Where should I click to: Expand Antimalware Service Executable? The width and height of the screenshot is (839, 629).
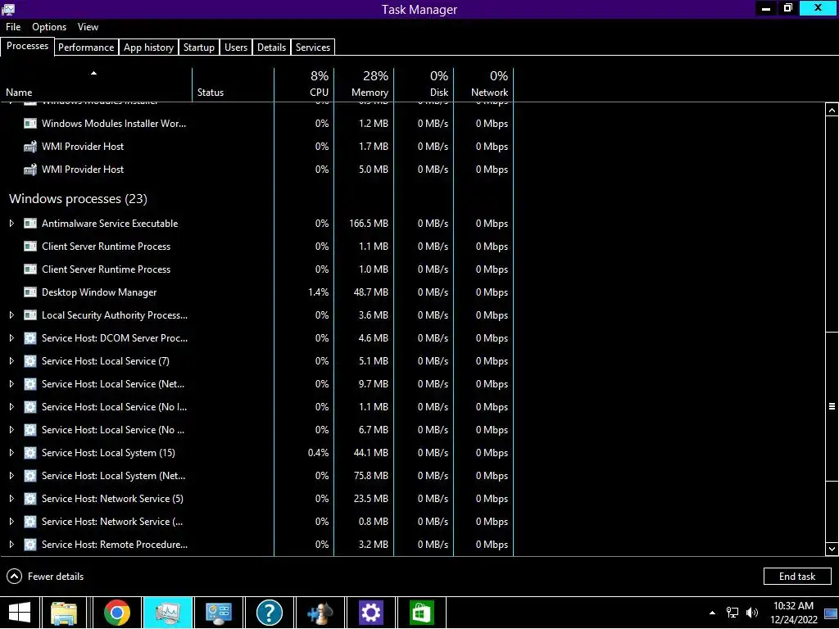[x=11, y=224]
